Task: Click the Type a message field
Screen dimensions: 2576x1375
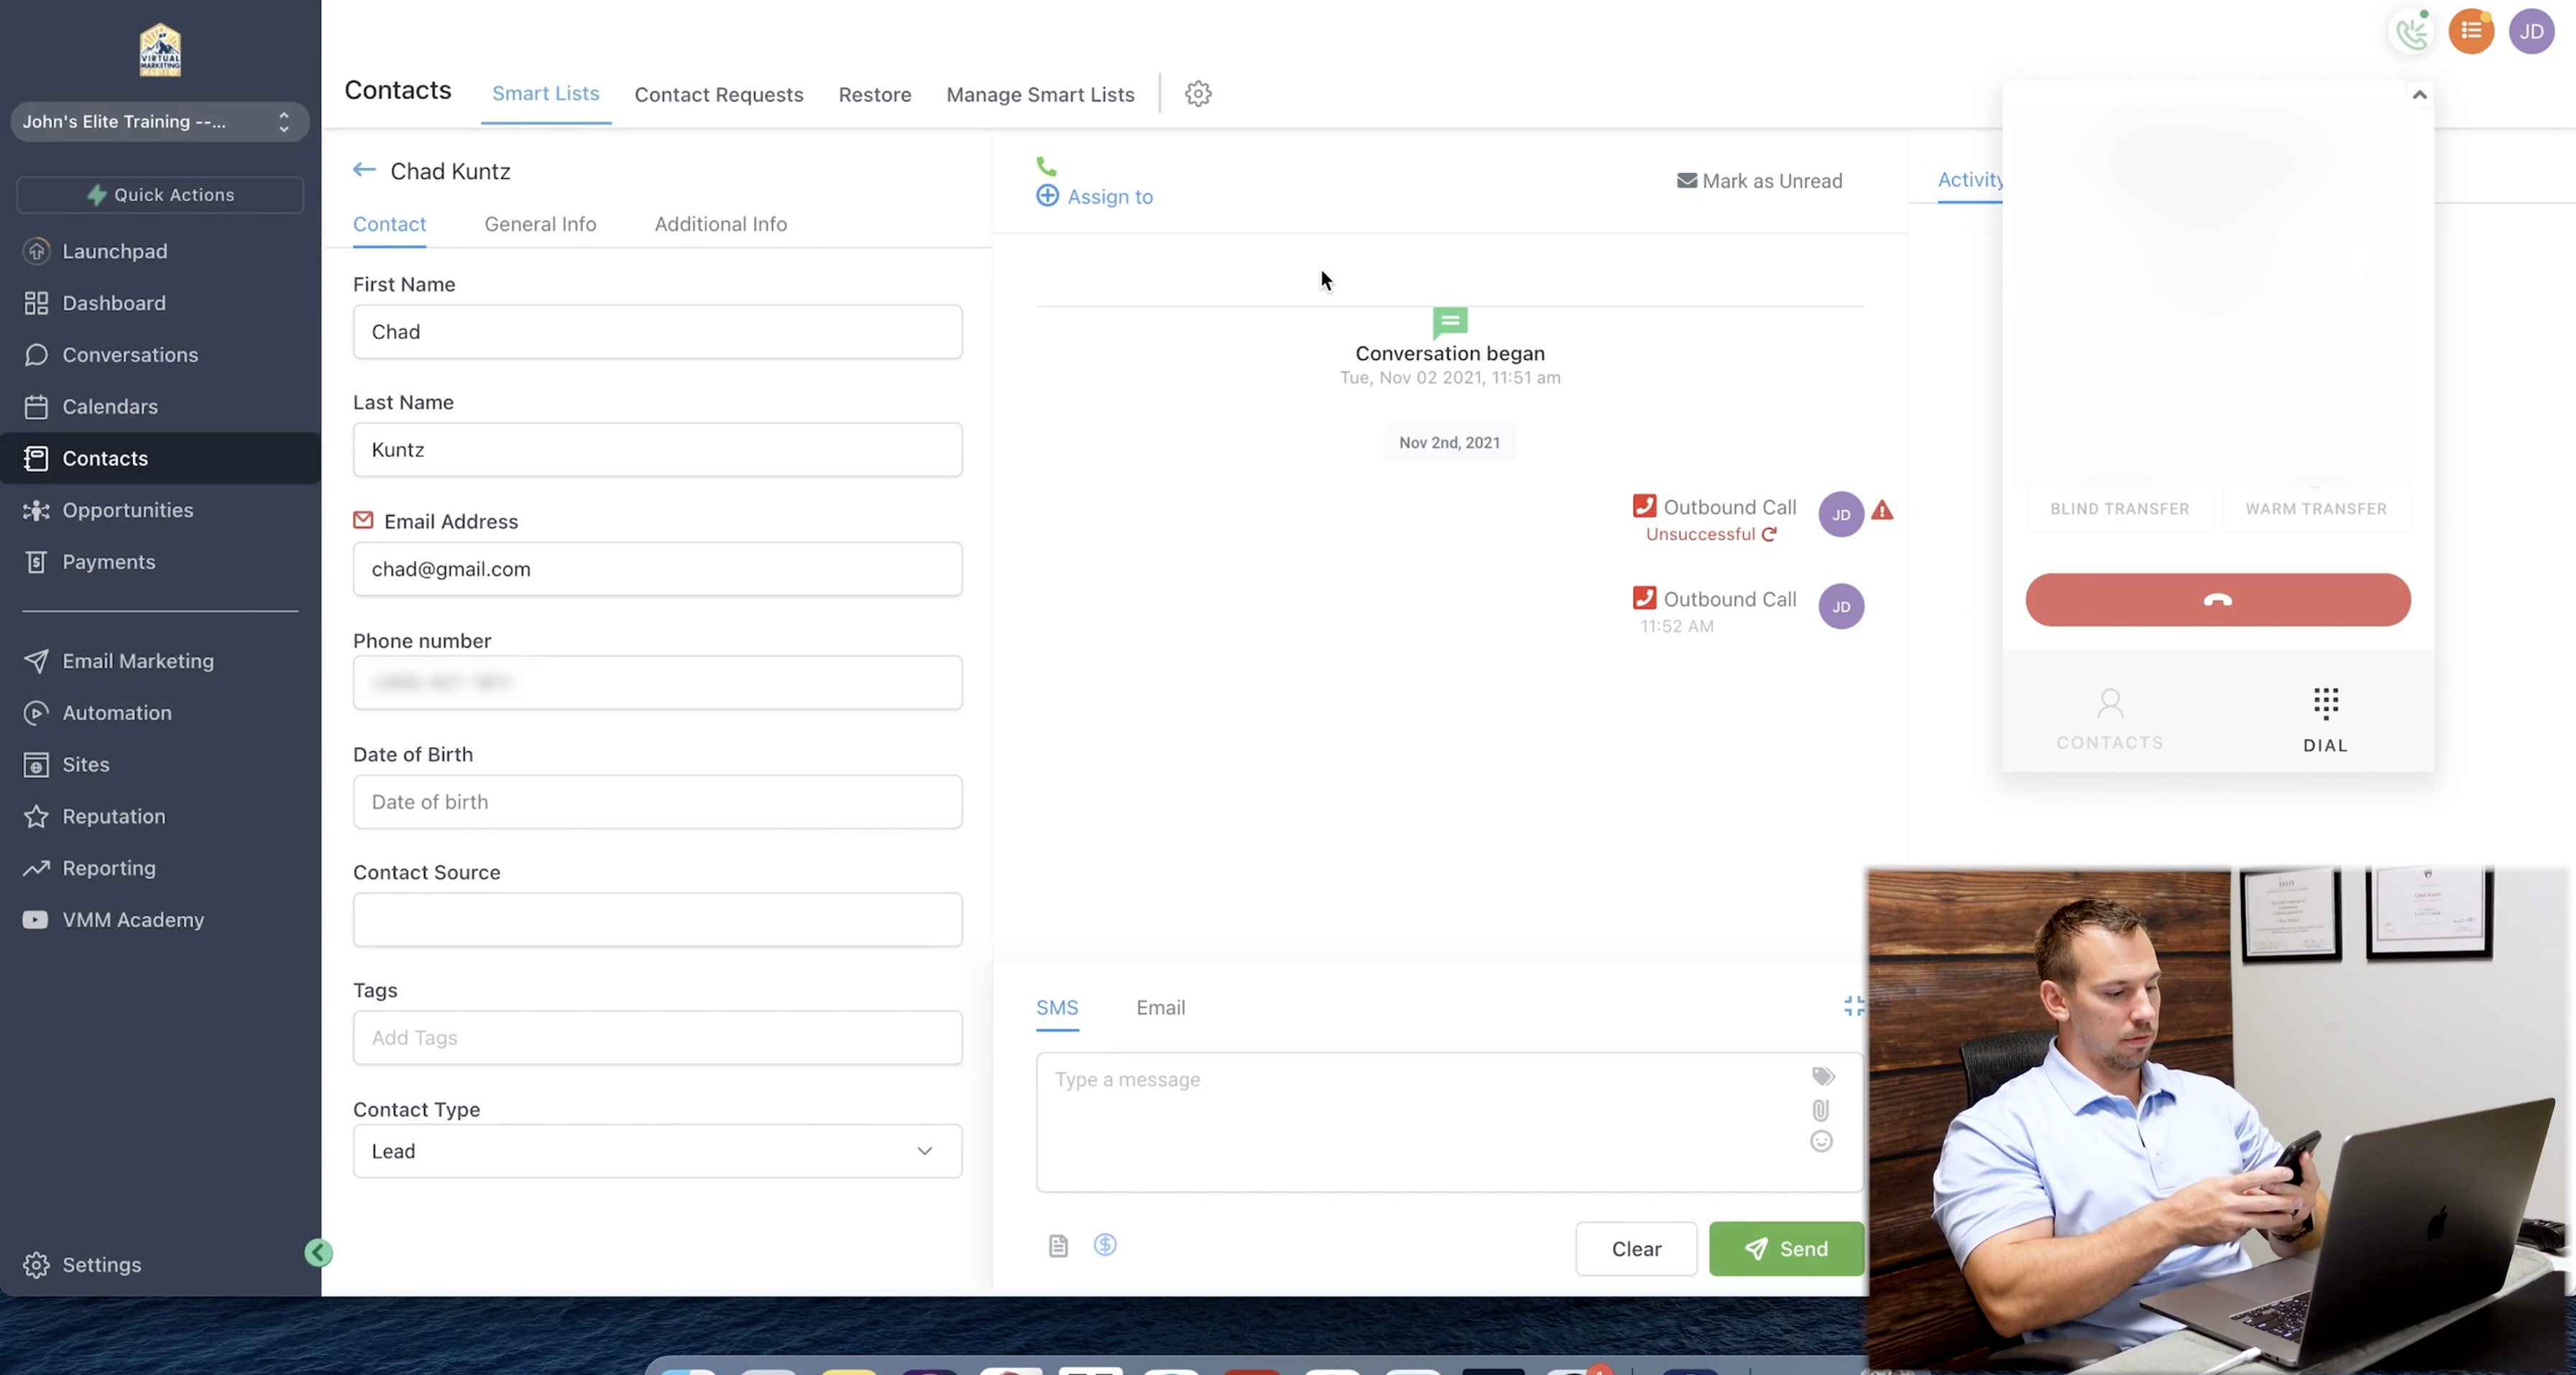Action: [x=1400, y=1079]
